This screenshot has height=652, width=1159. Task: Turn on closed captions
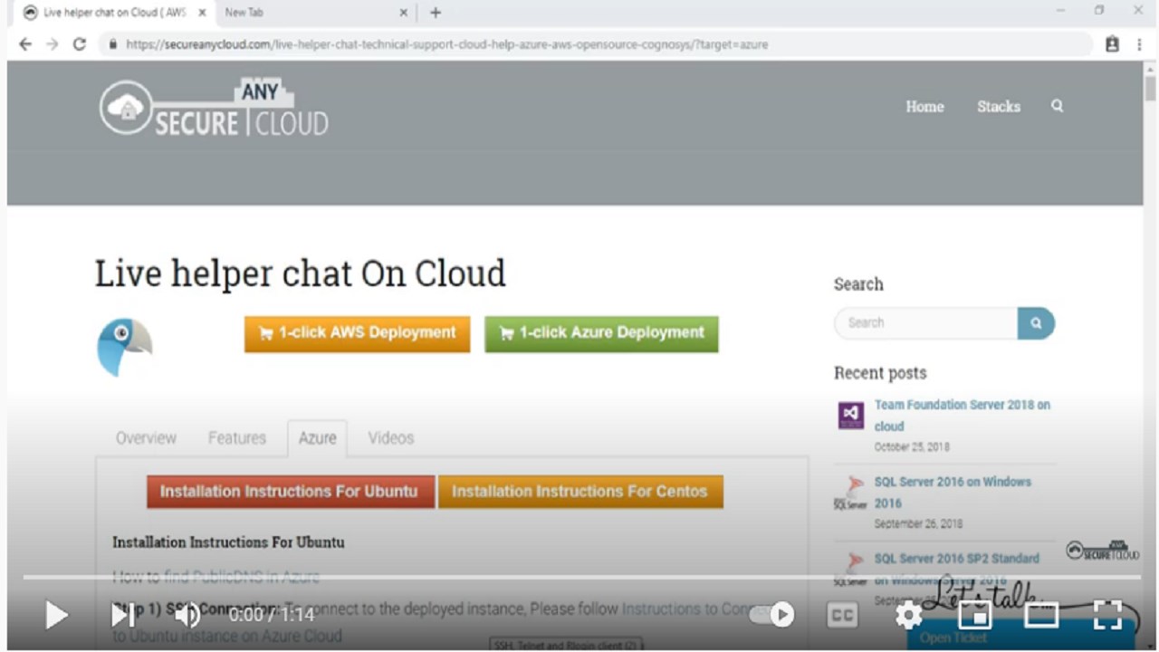[x=842, y=616]
